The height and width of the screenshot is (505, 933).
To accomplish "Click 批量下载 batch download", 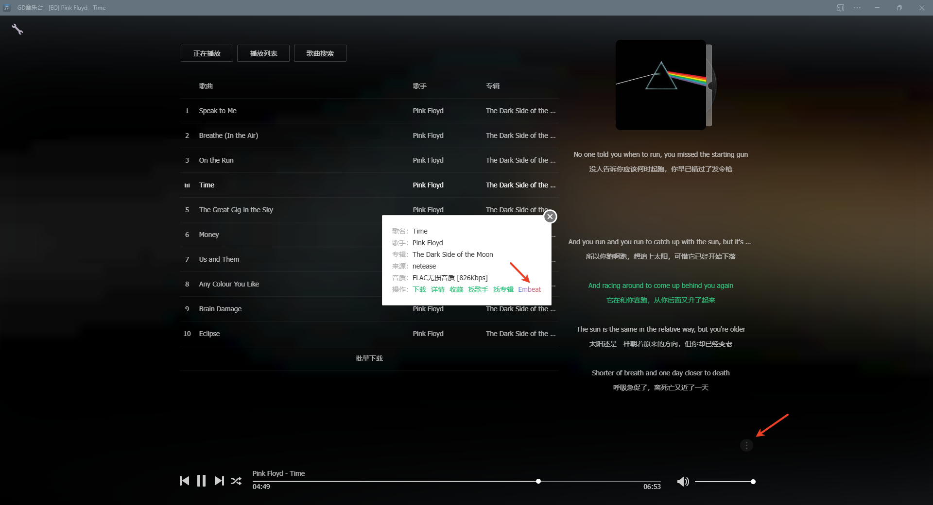I will [369, 358].
